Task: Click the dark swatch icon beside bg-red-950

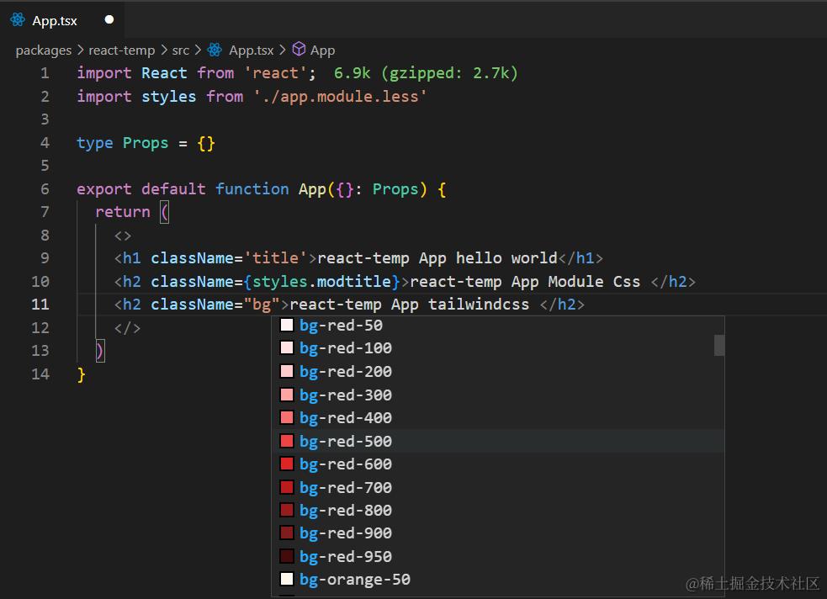Action: (x=285, y=556)
